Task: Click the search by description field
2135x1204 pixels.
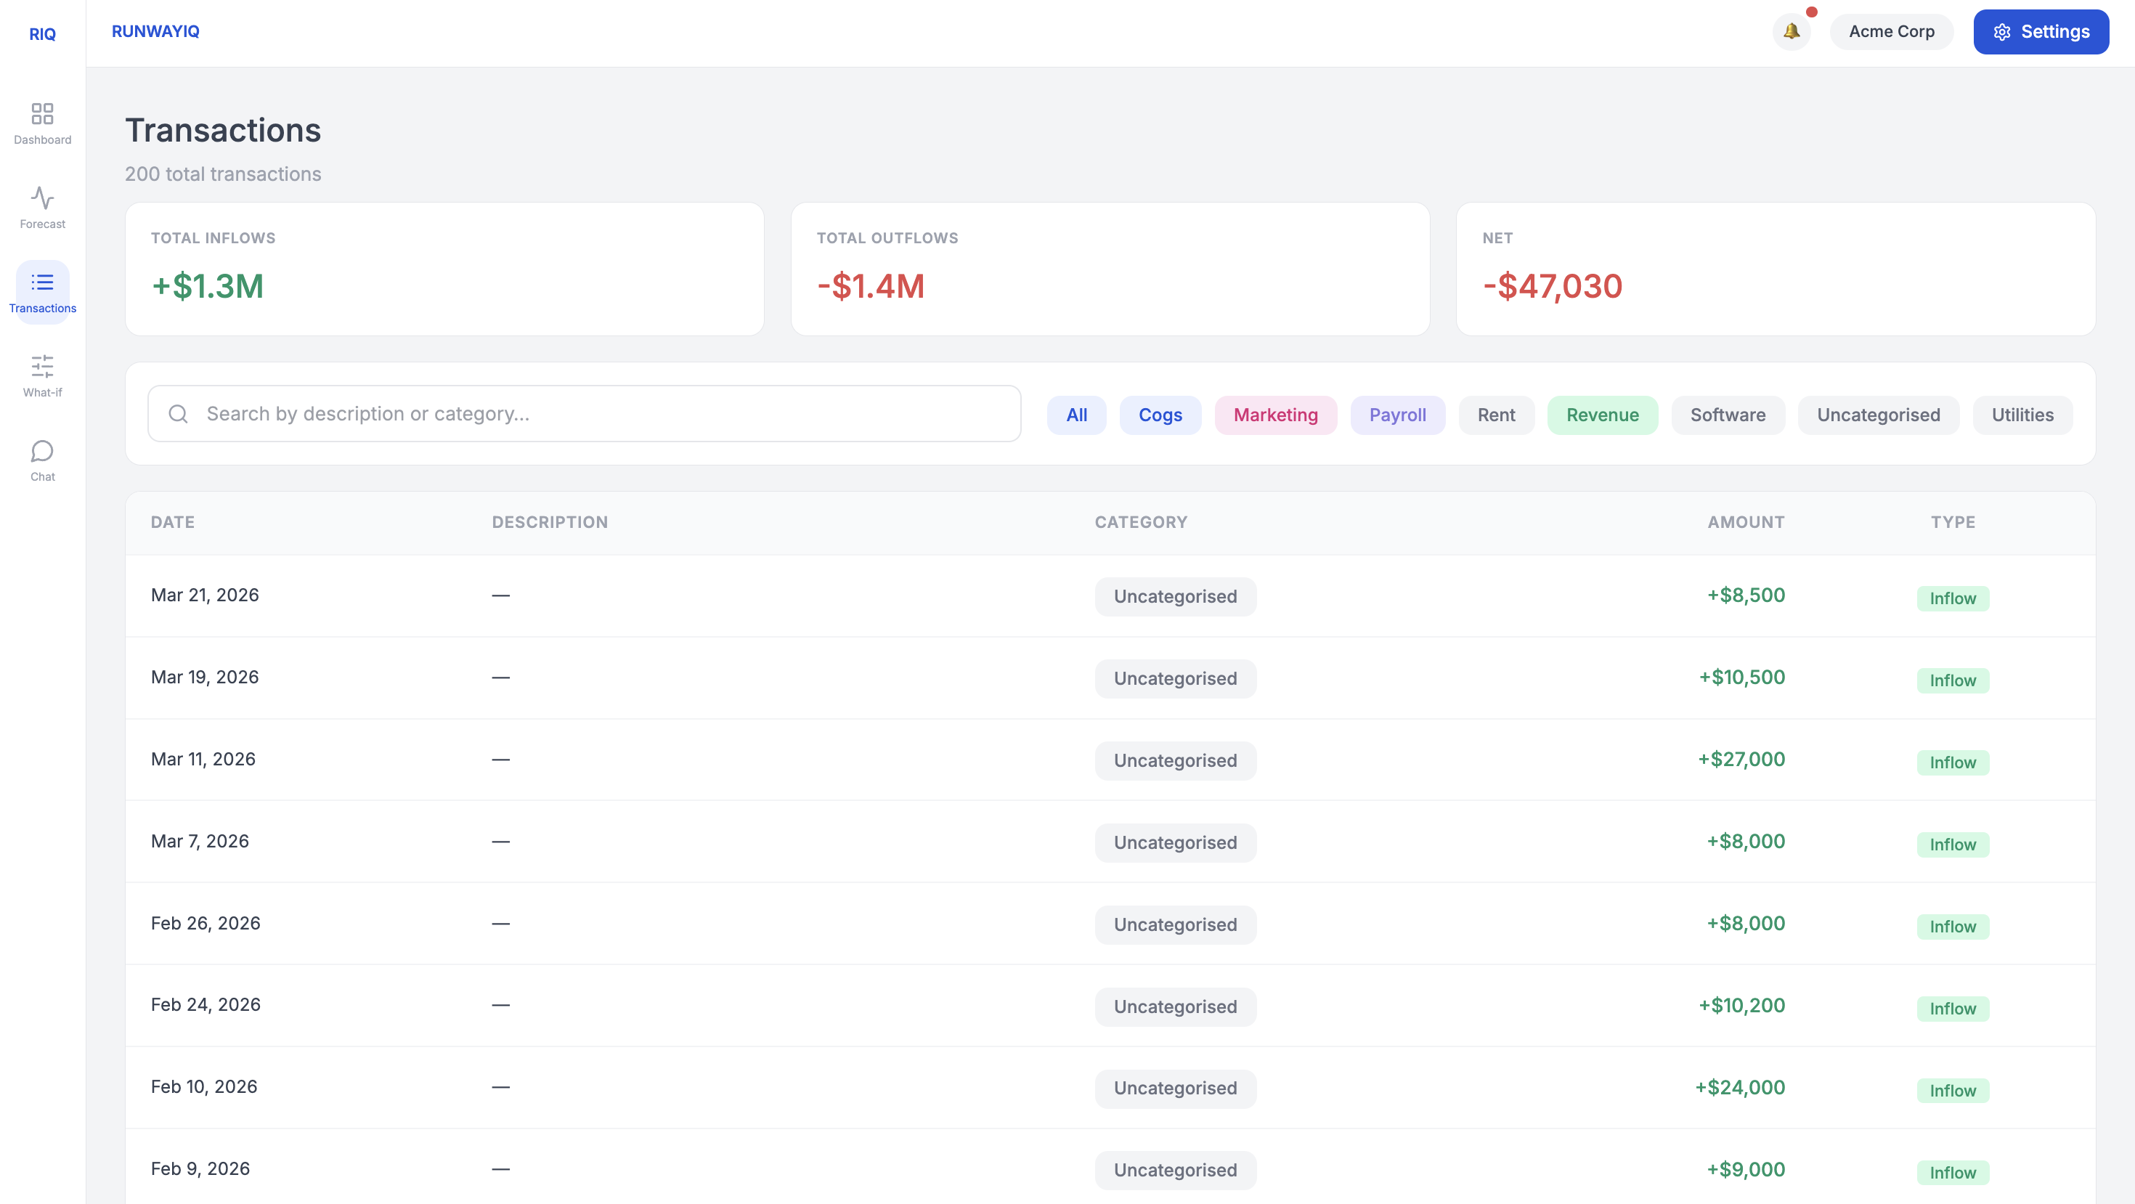Action: (597, 413)
